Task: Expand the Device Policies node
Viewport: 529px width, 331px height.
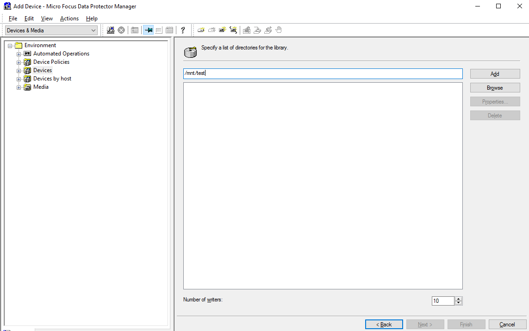Action: 19,62
